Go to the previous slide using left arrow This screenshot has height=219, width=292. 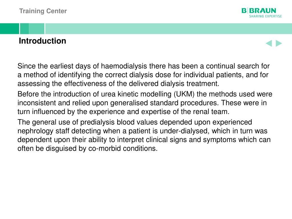(269, 43)
